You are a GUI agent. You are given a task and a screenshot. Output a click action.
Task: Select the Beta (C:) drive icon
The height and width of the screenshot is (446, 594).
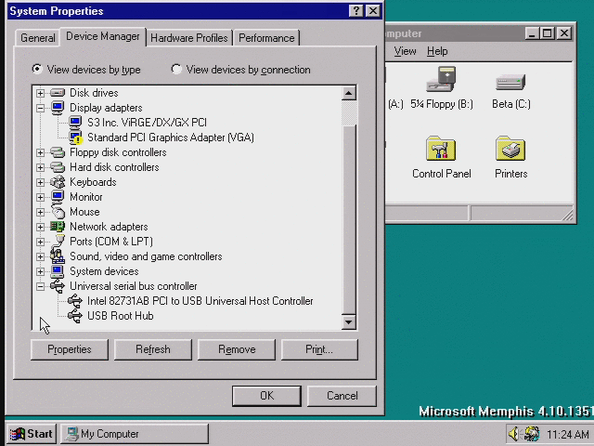510,82
